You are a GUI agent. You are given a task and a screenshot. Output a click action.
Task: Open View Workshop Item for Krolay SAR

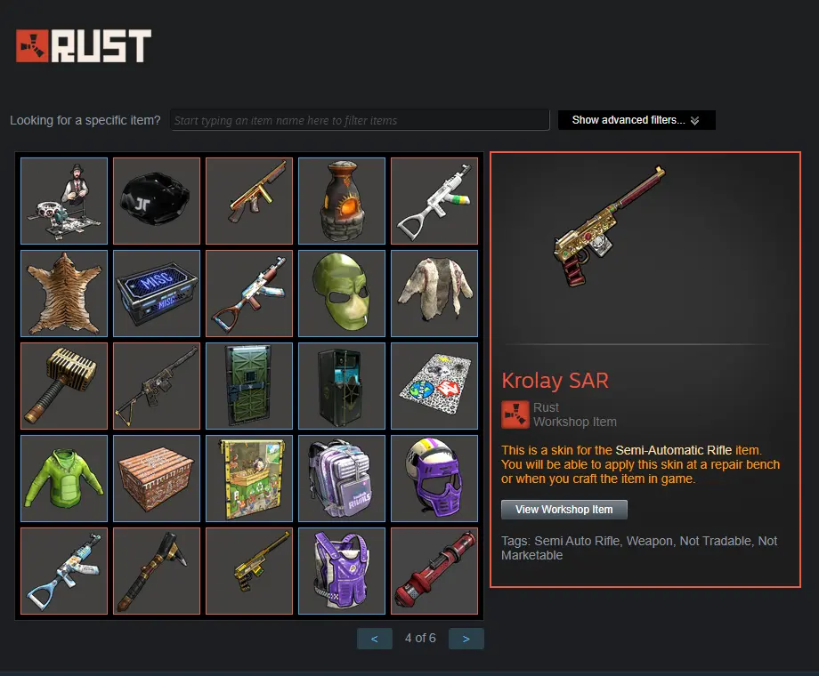(564, 510)
